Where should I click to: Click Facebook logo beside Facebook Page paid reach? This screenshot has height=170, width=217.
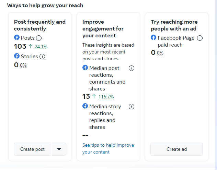pos(153,38)
